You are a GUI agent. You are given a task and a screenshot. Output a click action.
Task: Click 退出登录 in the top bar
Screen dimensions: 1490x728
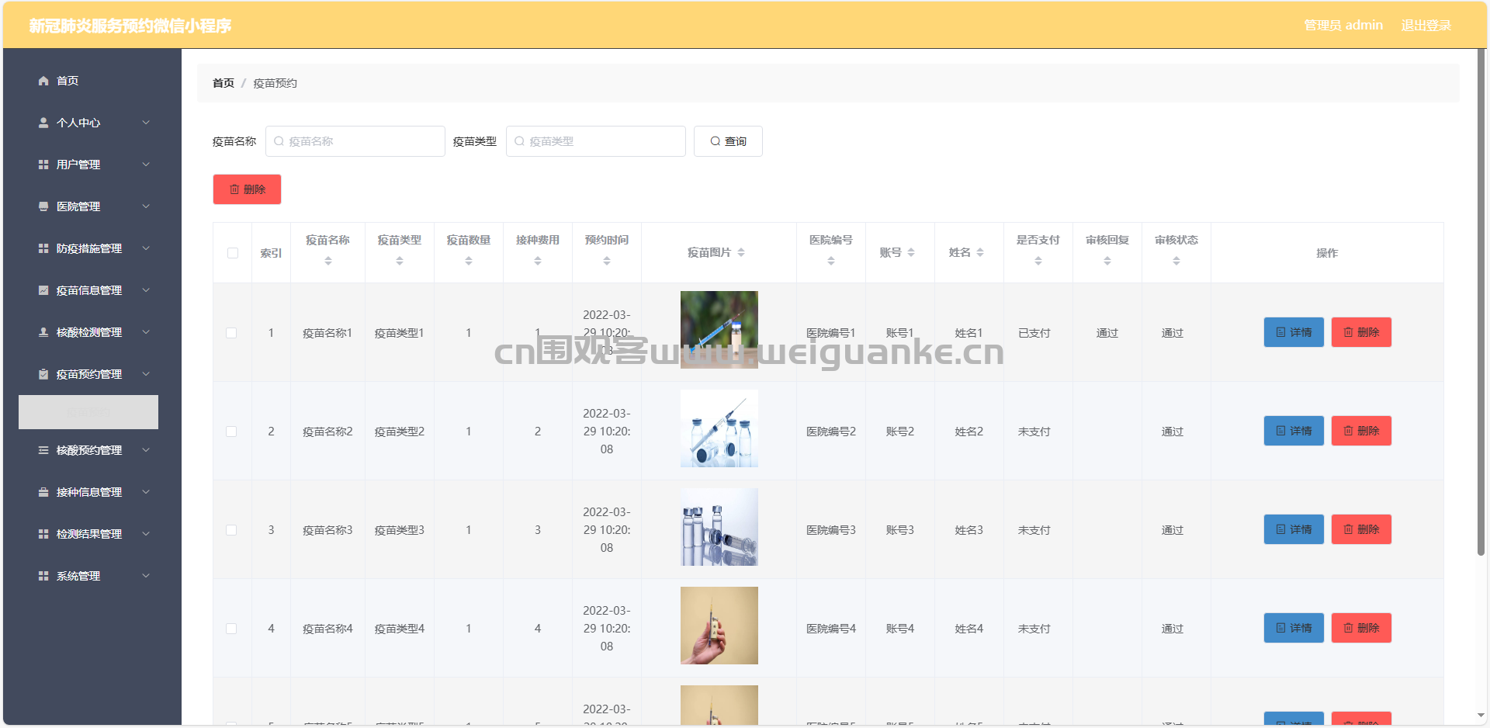(1426, 26)
